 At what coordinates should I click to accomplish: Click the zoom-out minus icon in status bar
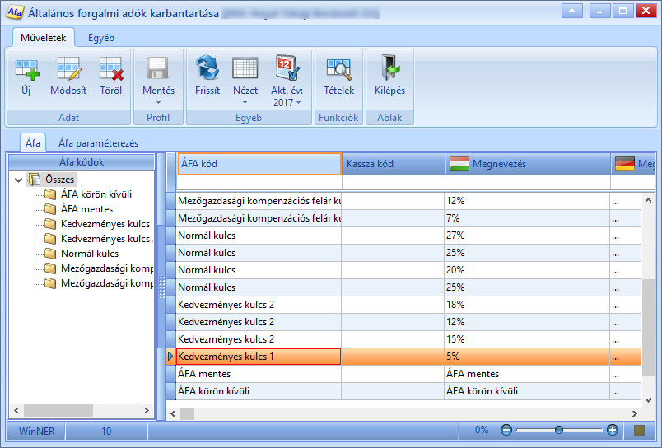[506, 430]
